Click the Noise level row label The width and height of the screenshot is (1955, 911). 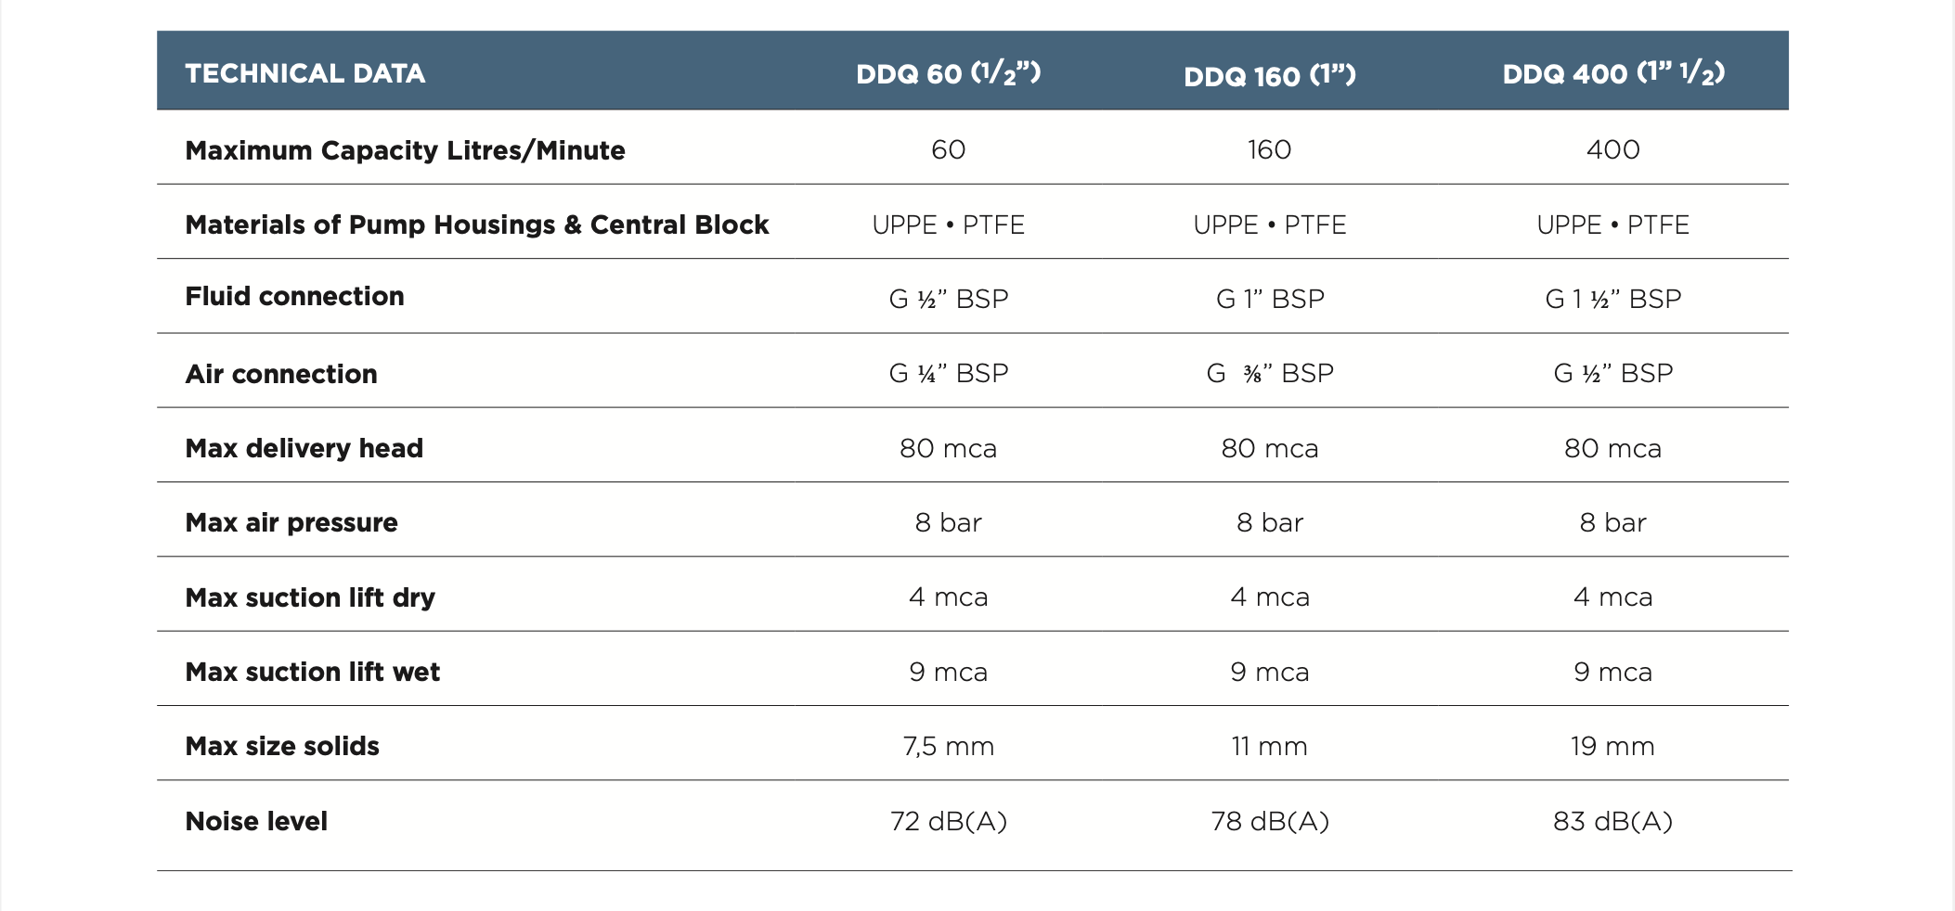(x=256, y=821)
